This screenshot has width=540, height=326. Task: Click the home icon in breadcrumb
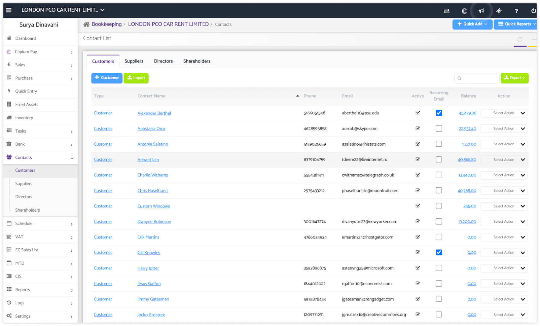(x=86, y=24)
